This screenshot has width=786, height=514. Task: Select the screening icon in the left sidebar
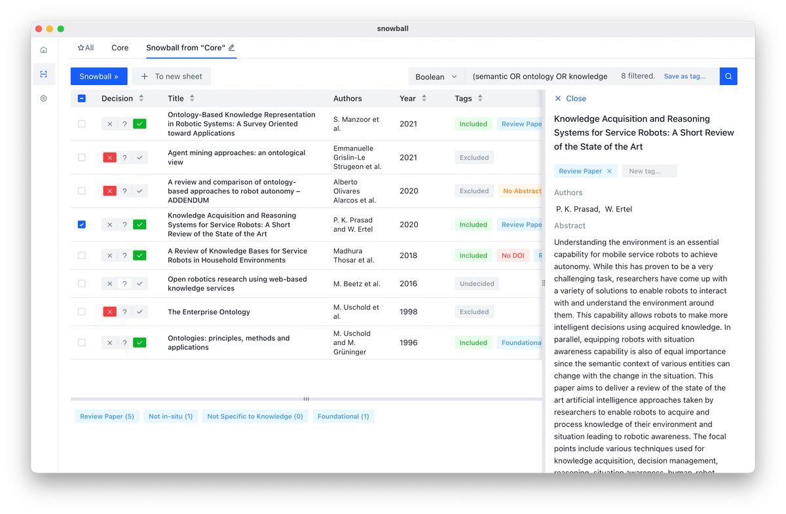[43, 74]
